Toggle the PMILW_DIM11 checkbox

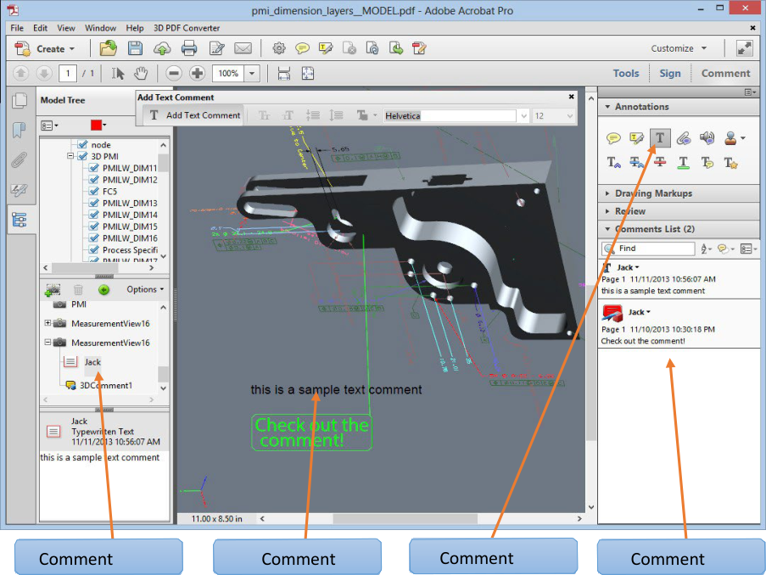coord(94,168)
